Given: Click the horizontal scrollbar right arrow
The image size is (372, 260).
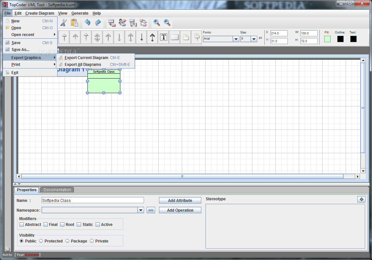Looking at the screenshot, I should [x=357, y=176].
